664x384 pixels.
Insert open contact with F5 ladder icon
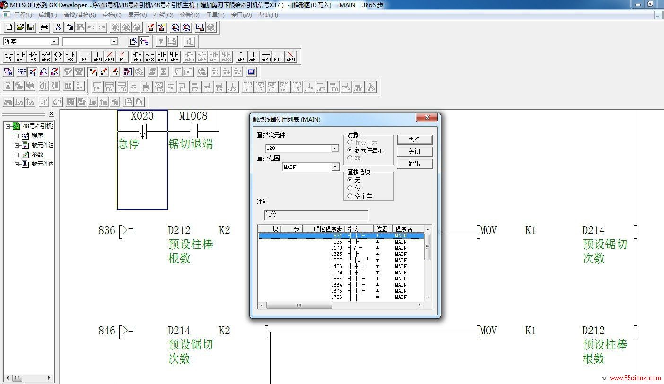(x=8, y=57)
